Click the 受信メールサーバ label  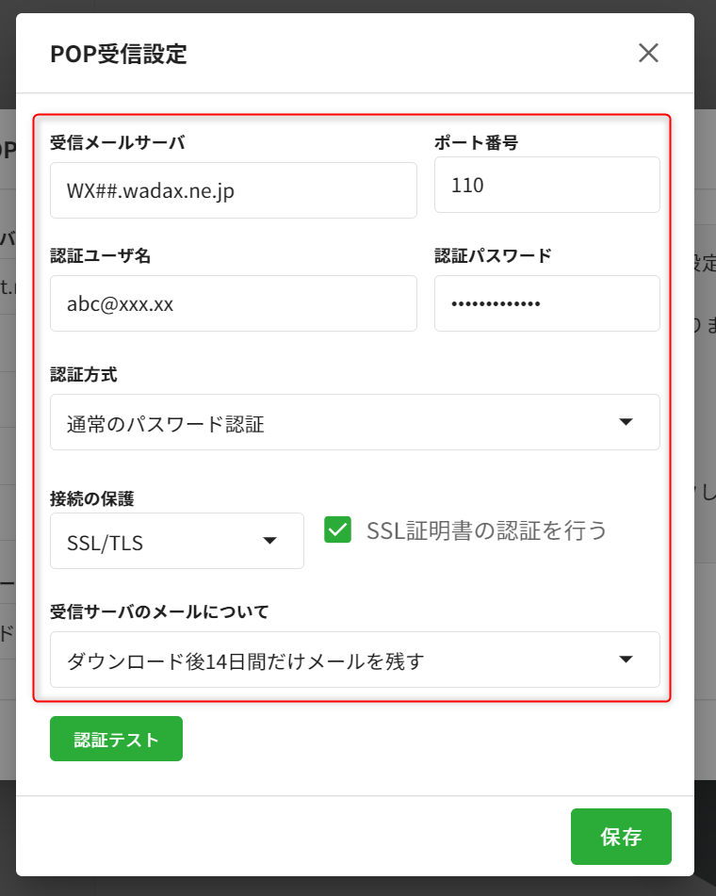point(118,142)
